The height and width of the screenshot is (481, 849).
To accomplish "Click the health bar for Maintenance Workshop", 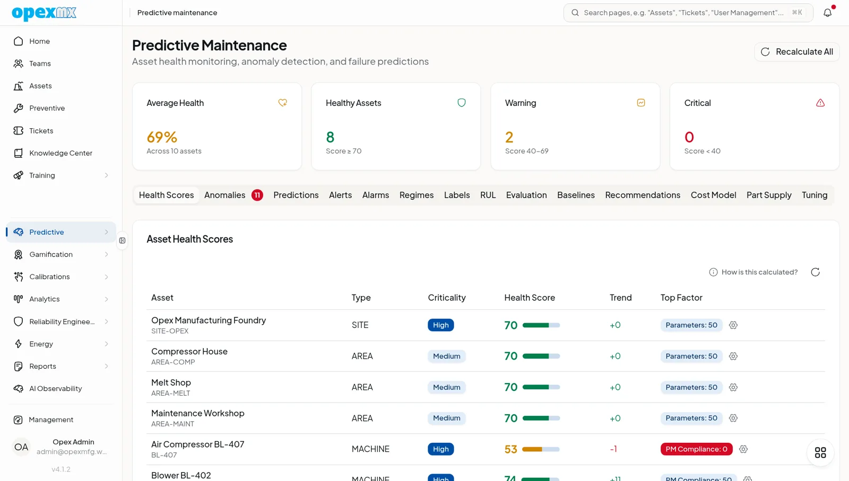I will pos(541,418).
